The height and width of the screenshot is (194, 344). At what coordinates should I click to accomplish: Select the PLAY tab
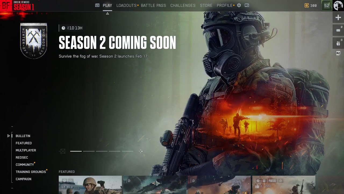[107, 5]
